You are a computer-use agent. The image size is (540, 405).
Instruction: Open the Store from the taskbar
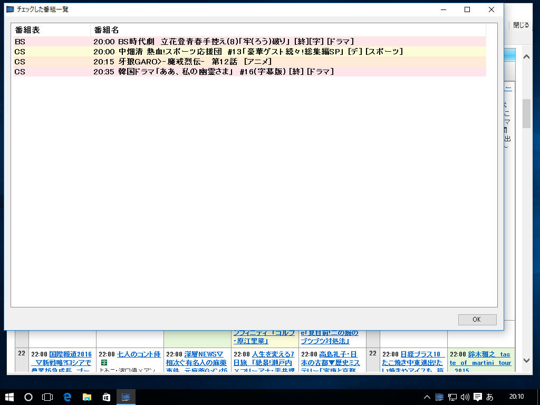pos(107,397)
